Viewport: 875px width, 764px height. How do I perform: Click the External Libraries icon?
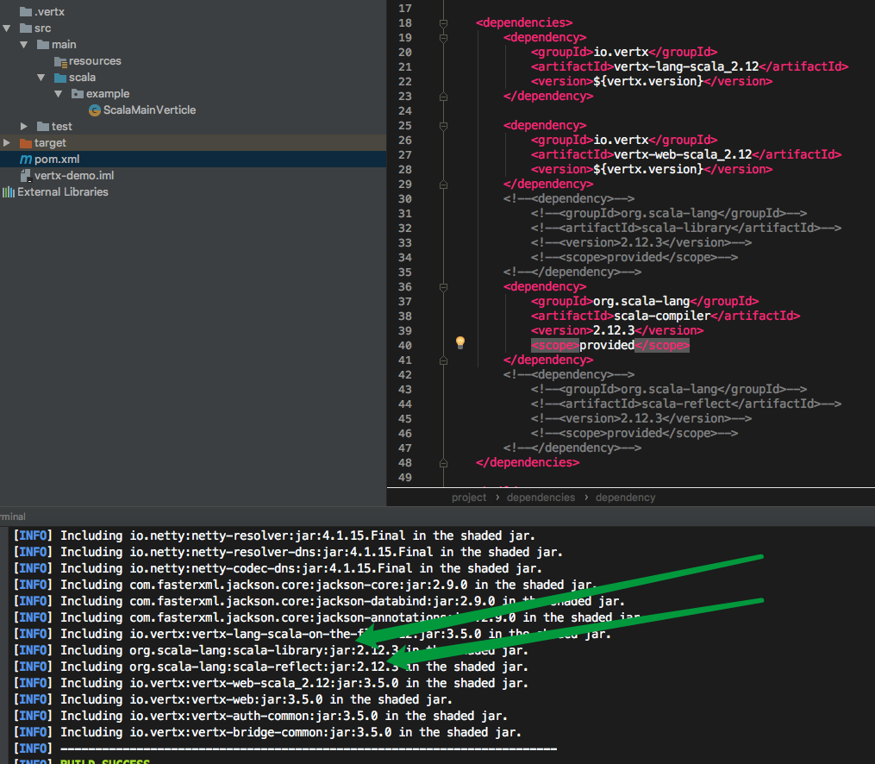(9, 192)
